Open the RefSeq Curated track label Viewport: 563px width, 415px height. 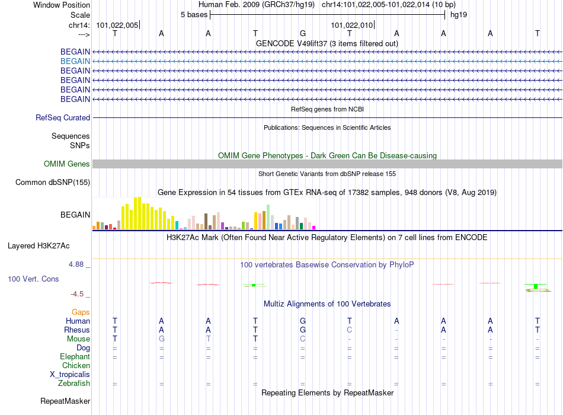[63, 118]
